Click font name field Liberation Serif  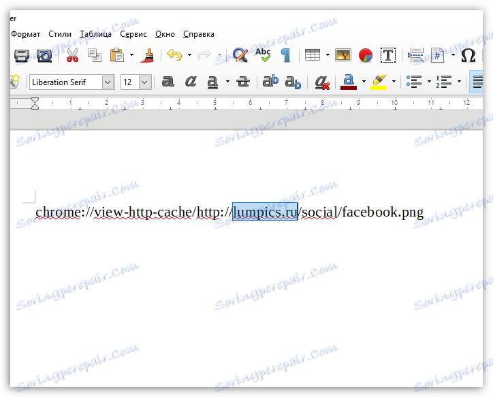66,82
